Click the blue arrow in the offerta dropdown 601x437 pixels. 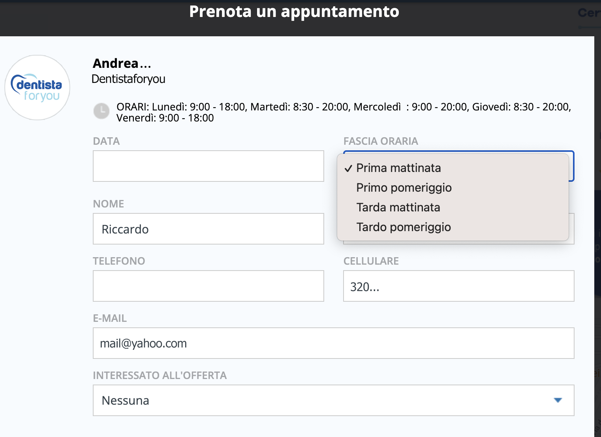558,400
